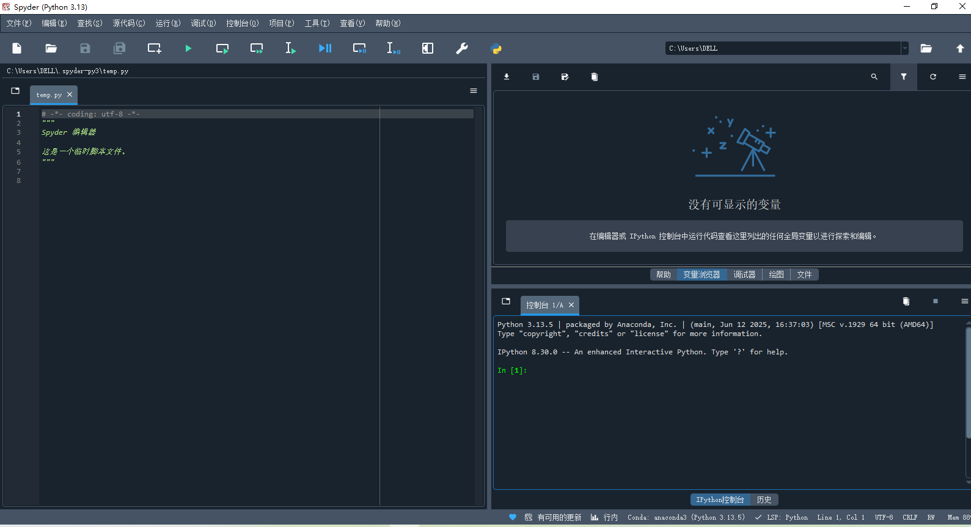The width and height of the screenshot is (971, 527).
Task: Search variables magnifier icon
Action: pyautogui.click(x=874, y=77)
